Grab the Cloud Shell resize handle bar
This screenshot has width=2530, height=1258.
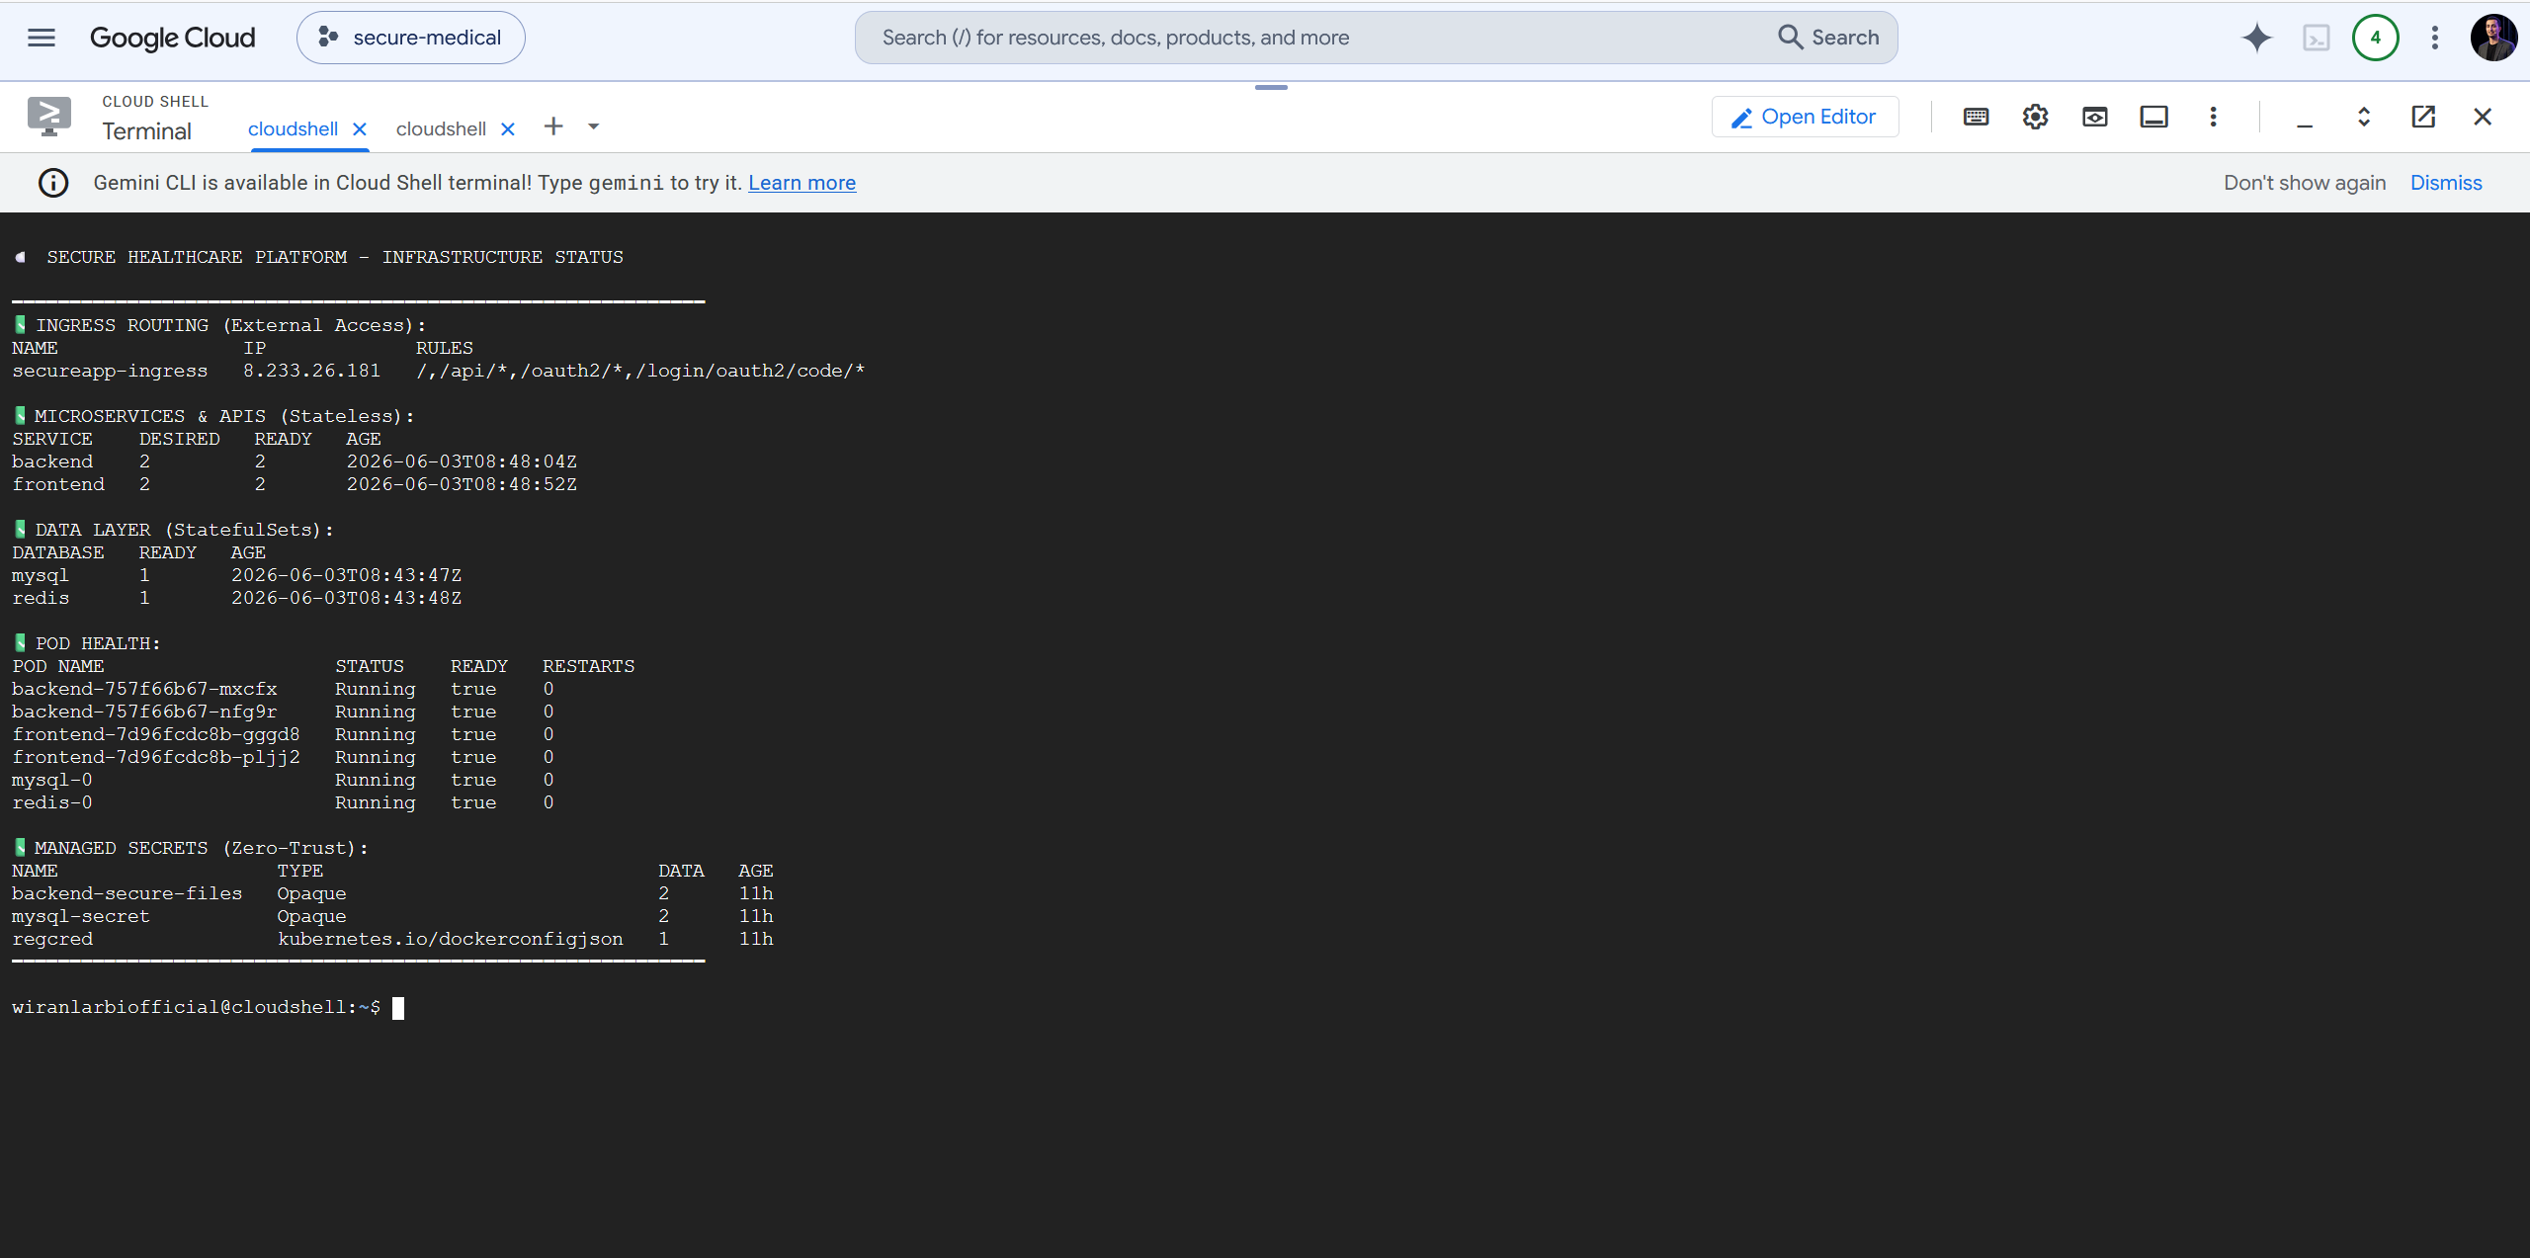point(1271,88)
